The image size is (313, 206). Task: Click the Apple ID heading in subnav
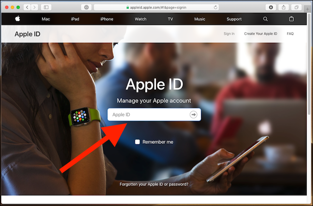[x=27, y=34]
